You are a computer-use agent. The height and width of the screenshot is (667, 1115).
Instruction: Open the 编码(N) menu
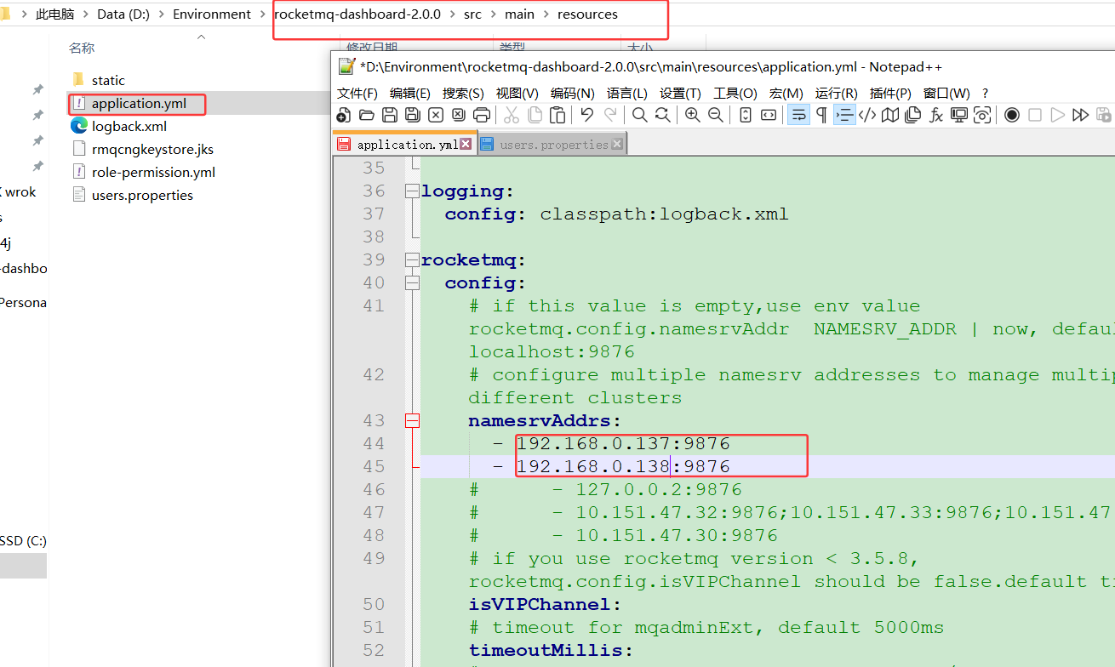[x=572, y=93]
